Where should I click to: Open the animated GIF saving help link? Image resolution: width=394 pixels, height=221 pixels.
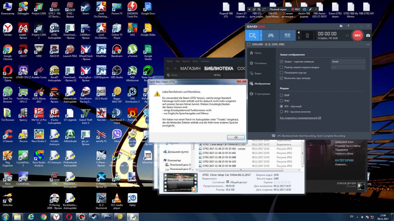click(x=300, y=118)
